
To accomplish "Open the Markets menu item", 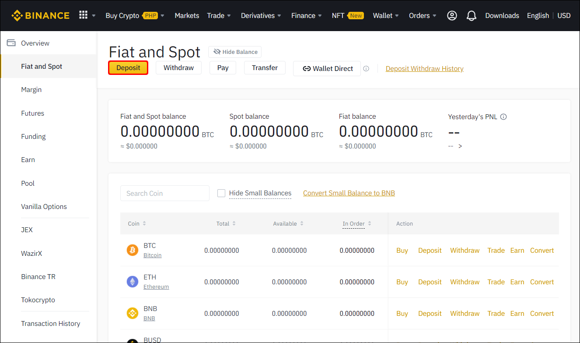I will point(187,15).
